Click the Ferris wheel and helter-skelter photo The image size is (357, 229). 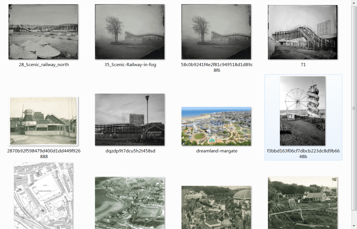pos(303,111)
